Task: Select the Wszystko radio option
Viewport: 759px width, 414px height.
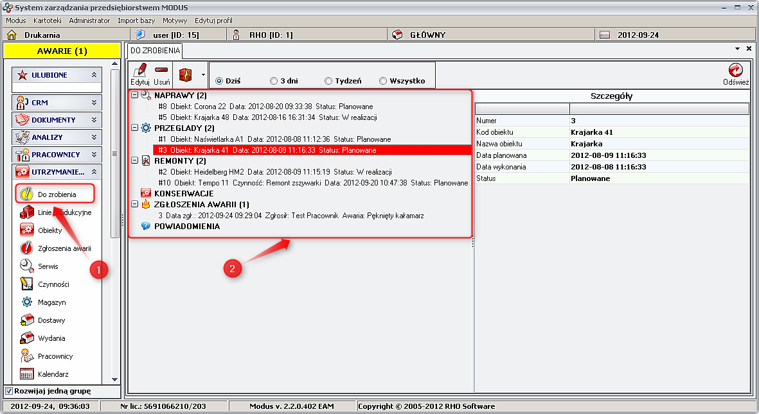Action: tap(383, 82)
